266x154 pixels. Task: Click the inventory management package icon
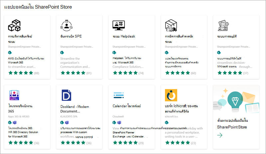coord(171,26)
